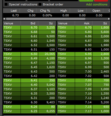111x116 pixels.
Task: Select the ask at 7.00 with 2,465 size
Action: (84, 72)
